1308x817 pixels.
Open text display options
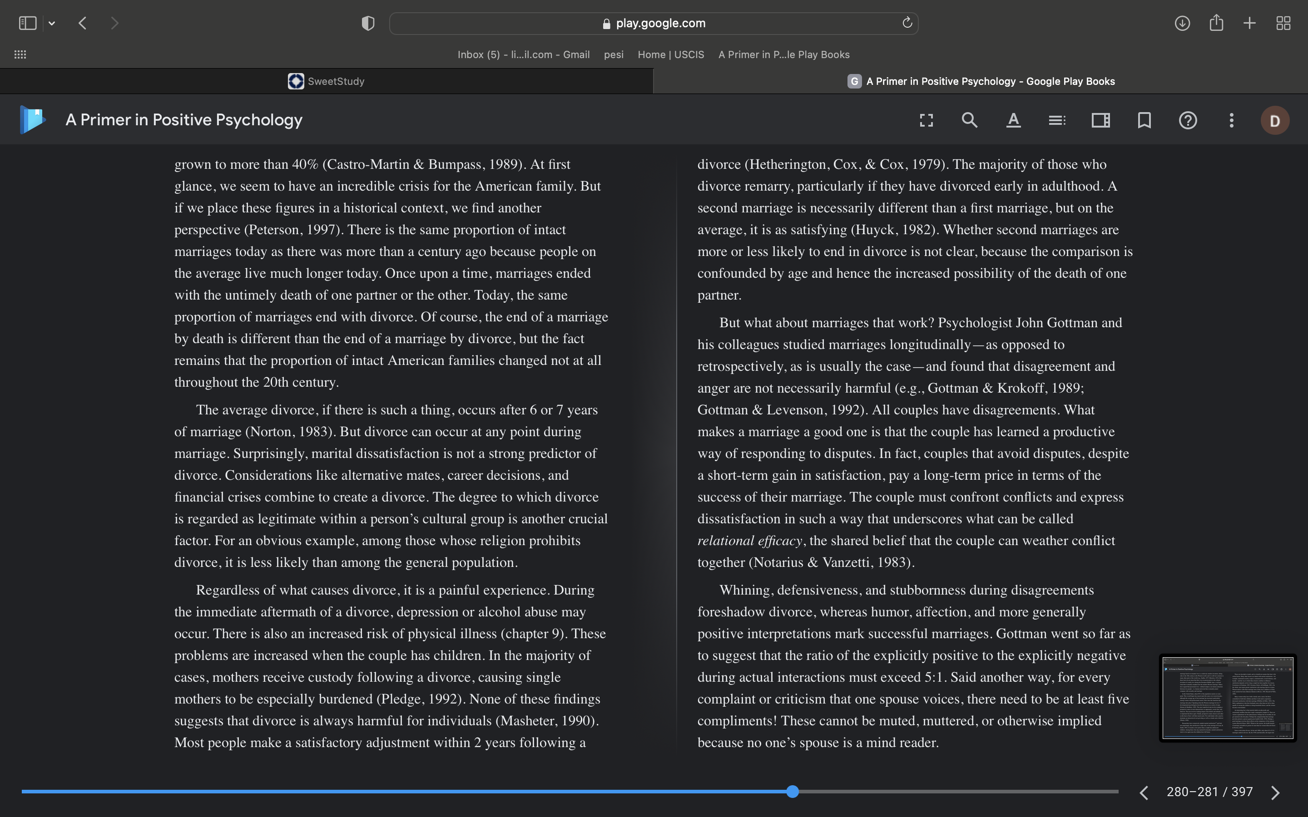click(1013, 120)
